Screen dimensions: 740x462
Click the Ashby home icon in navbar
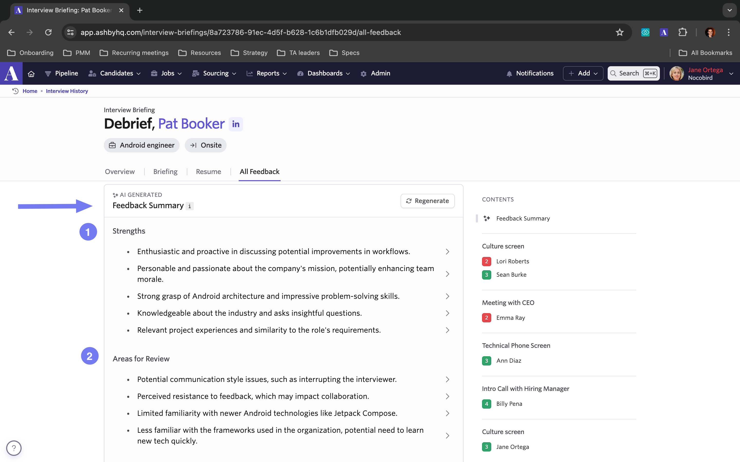click(x=31, y=74)
